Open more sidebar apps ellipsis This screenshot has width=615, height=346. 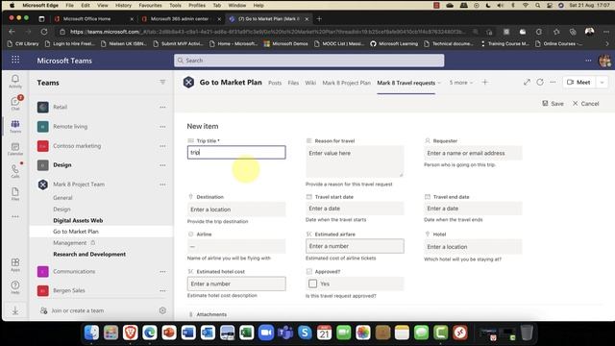pos(15,216)
